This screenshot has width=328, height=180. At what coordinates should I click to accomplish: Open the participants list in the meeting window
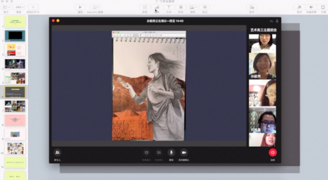[57, 152]
